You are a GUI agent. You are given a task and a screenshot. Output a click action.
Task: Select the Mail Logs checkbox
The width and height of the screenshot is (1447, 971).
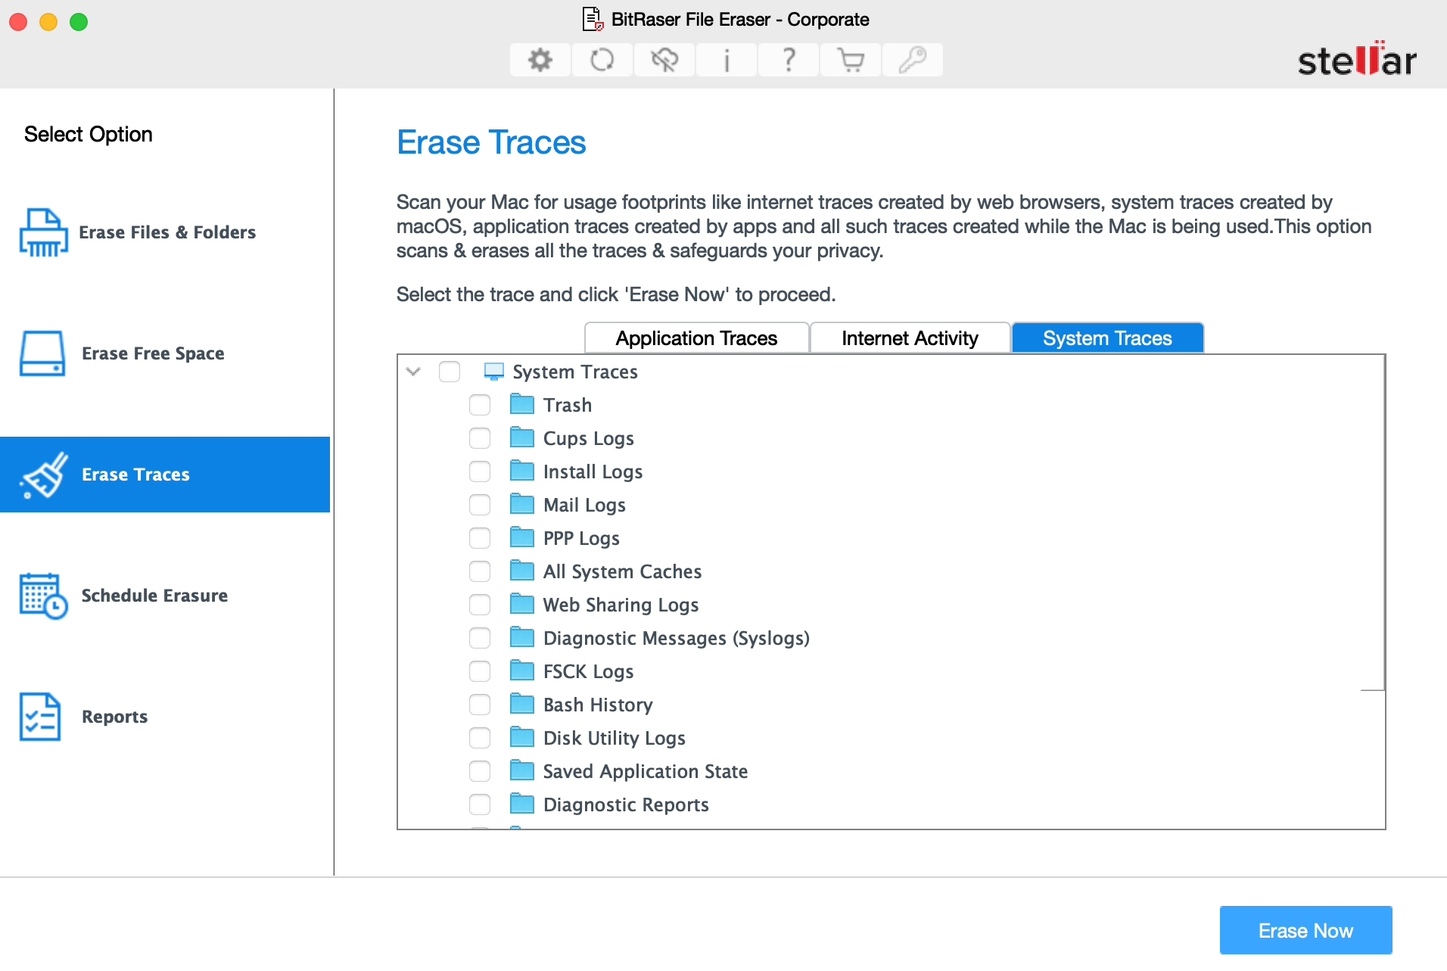(x=480, y=505)
